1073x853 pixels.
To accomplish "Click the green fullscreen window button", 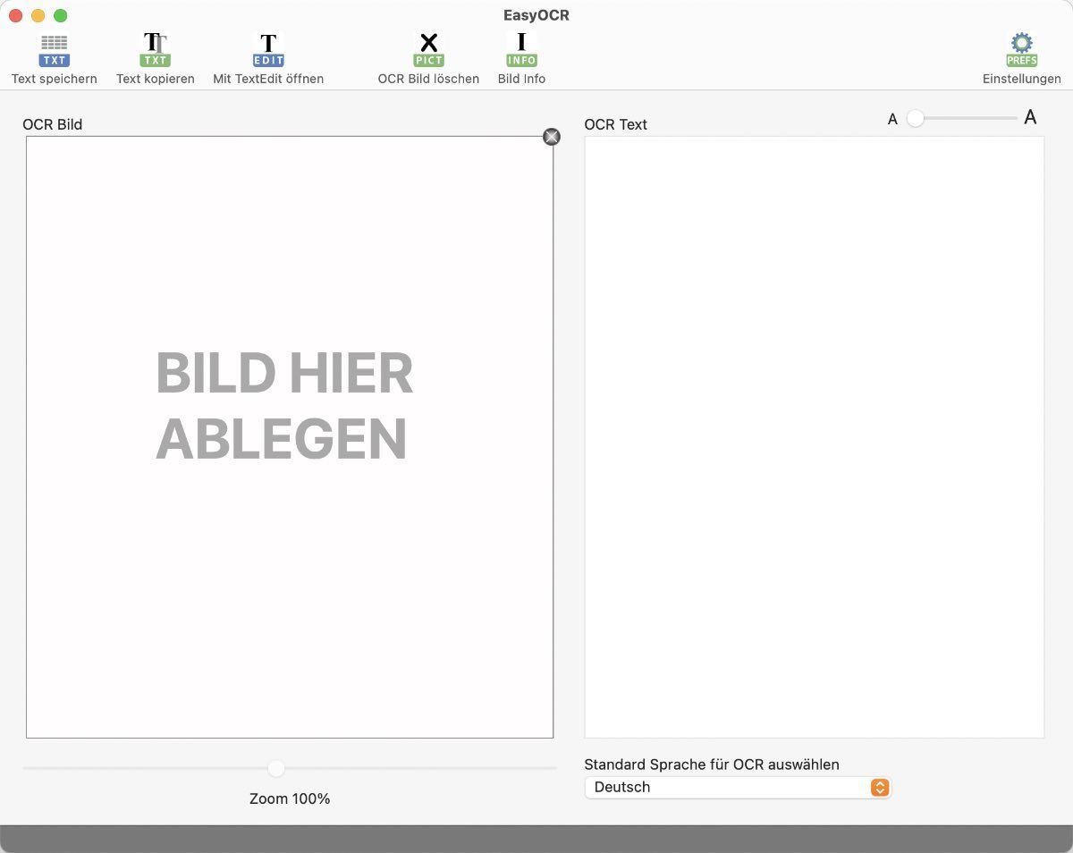I will coord(61,16).
